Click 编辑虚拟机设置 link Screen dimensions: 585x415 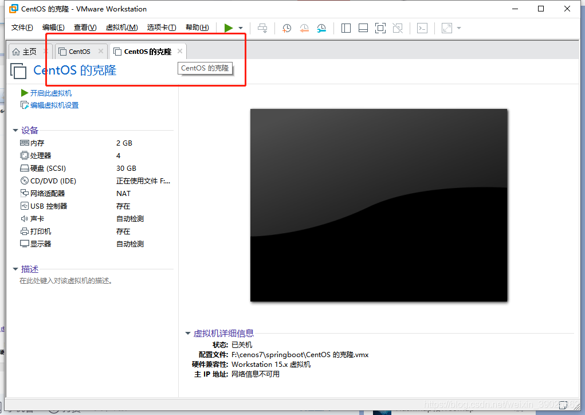54,105
